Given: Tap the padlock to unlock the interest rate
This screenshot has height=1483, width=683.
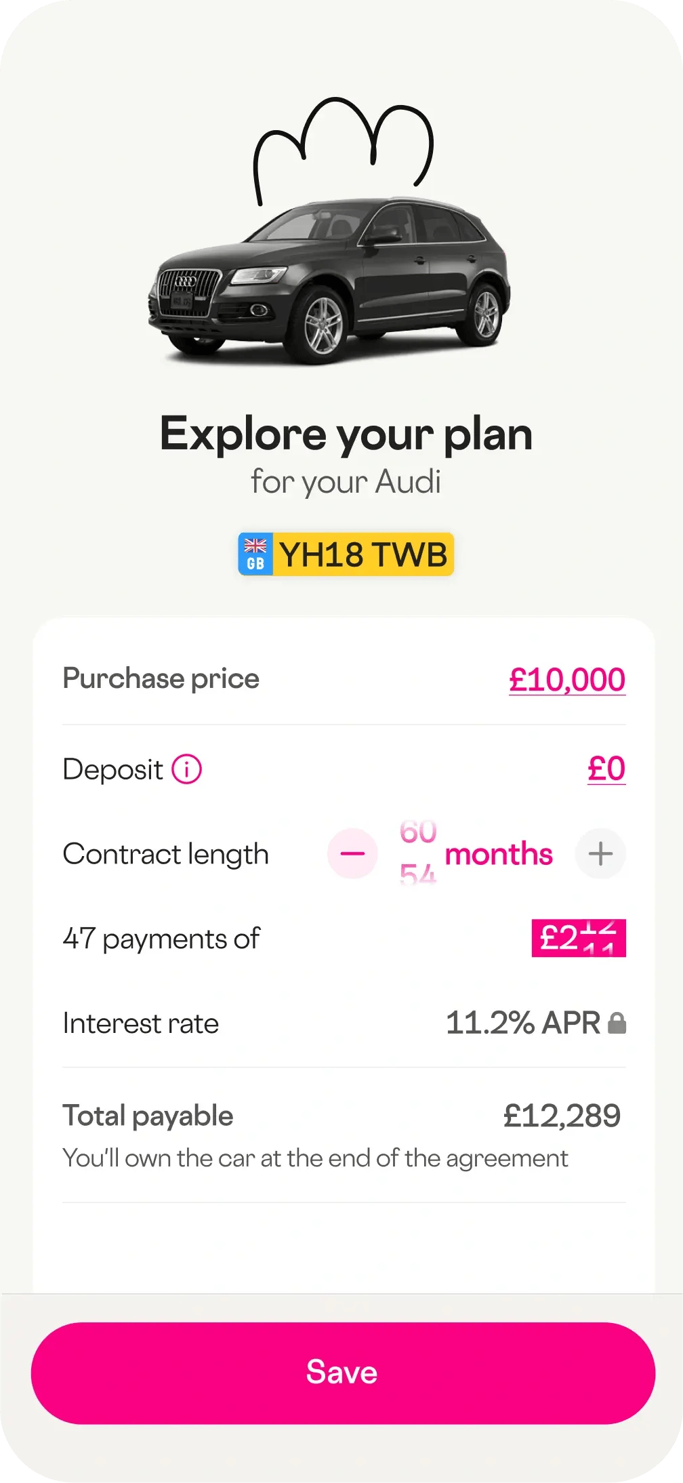Looking at the screenshot, I should 618,1023.
